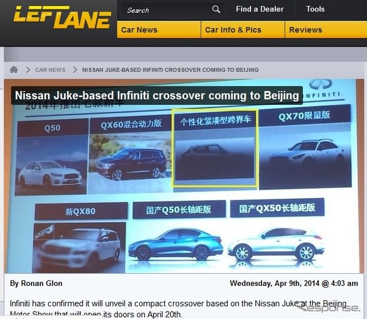Click the Infiniti lineup slide image

pos(183,176)
